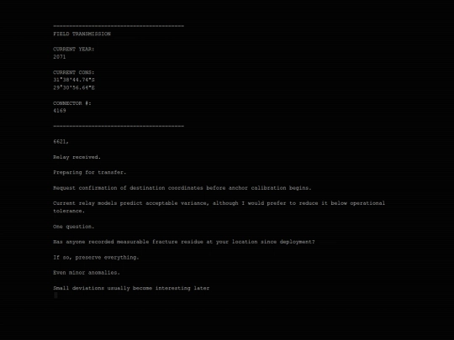The image size is (454, 340).
Task: Select the line 'If so, preserve everything.'
Action: [x=96, y=258]
